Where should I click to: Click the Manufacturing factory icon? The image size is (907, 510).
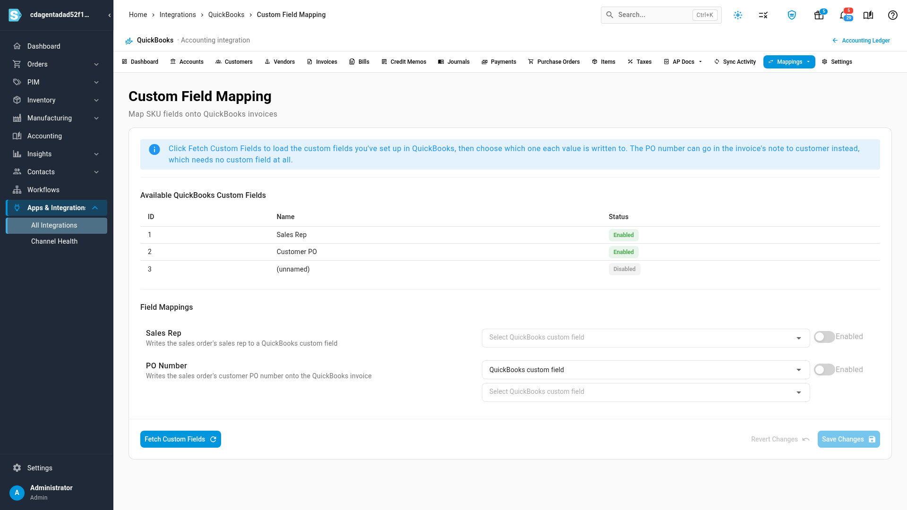click(x=17, y=118)
